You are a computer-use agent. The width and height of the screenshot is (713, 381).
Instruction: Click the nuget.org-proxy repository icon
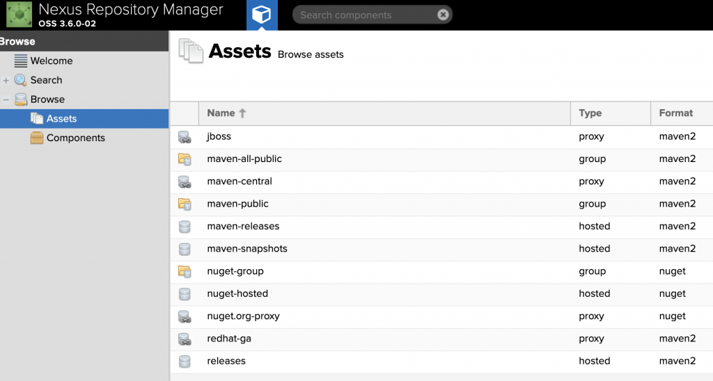(185, 316)
